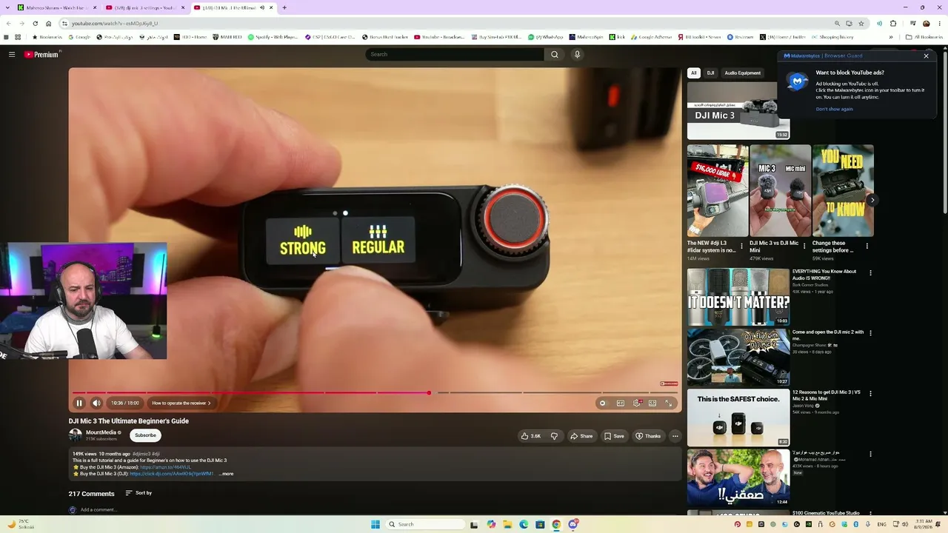Open the DJI Mic 3 13:32 thumbnail video
The width and height of the screenshot is (948, 533).
[738, 110]
